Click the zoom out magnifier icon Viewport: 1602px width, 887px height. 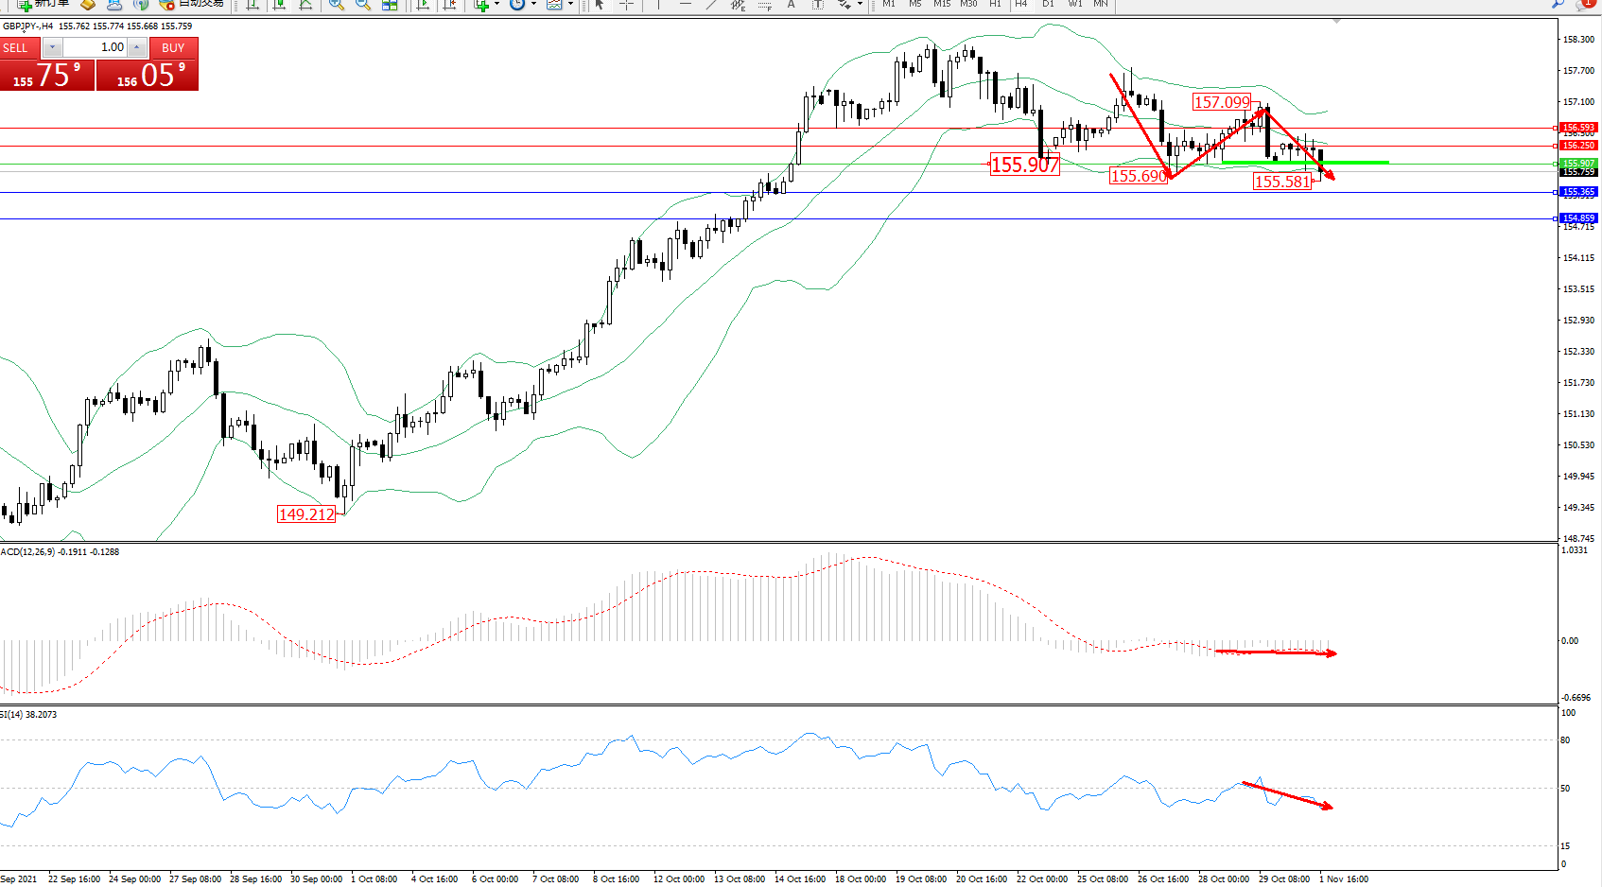[x=362, y=5]
